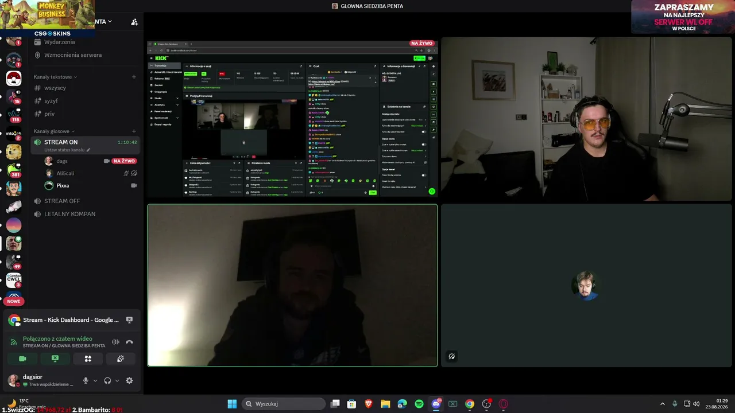Open Windows Start menu

click(232, 404)
